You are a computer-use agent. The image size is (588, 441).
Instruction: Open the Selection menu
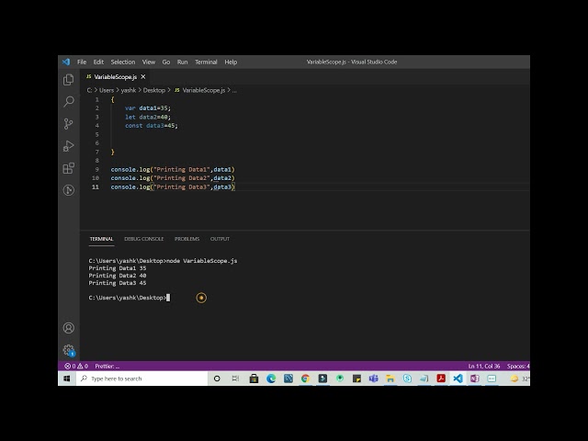(x=123, y=62)
